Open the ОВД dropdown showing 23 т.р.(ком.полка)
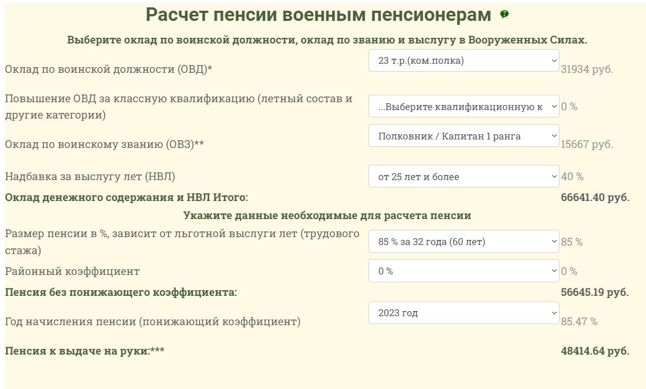 463,61
